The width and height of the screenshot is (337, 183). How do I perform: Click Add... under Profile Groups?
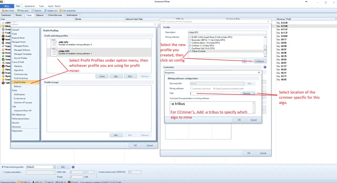pyautogui.click(x=116, y=135)
